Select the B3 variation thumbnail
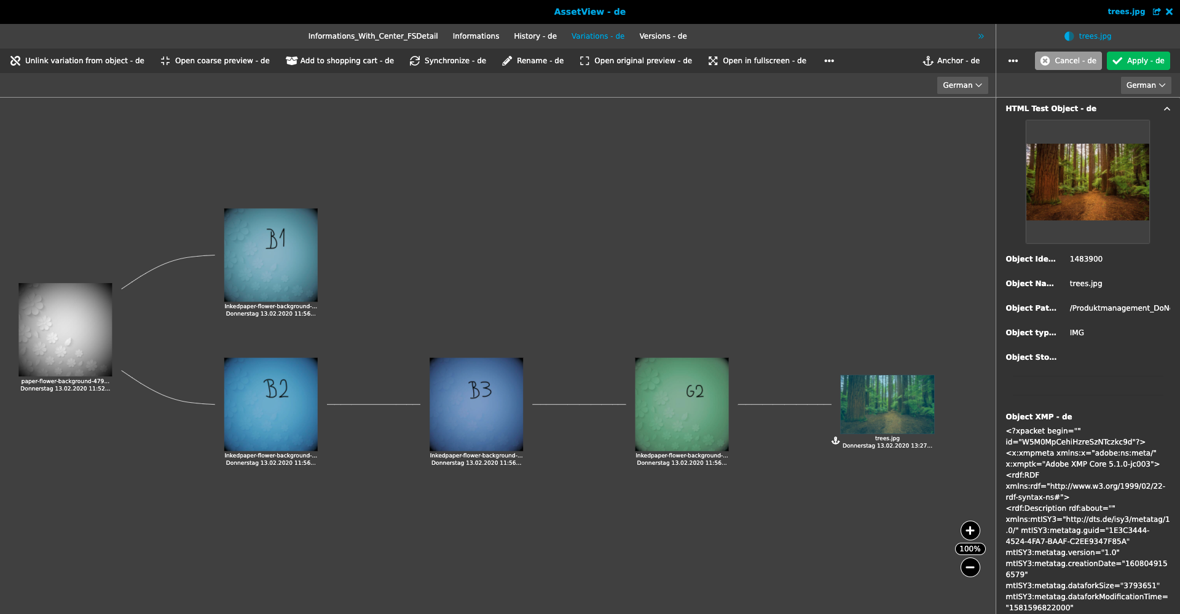 pos(476,405)
